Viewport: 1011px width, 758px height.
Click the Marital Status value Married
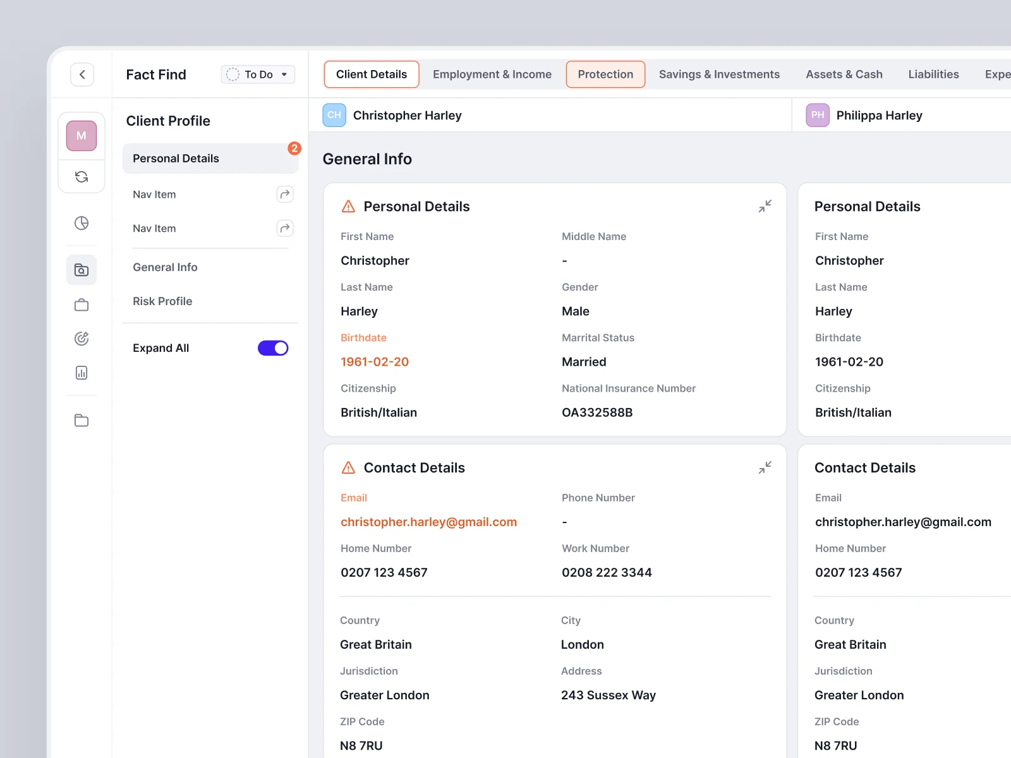click(x=584, y=362)
